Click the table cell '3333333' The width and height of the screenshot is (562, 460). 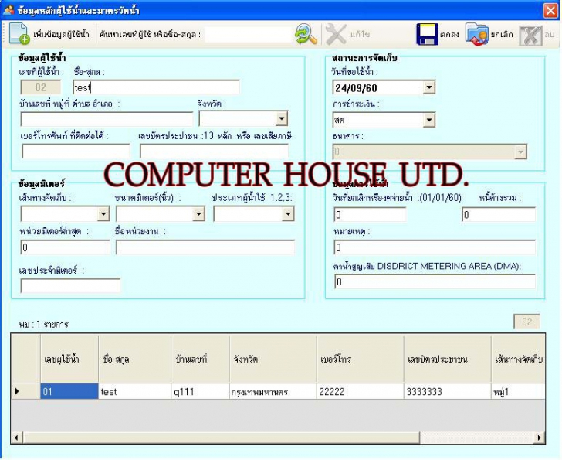(x=447, y=391)
